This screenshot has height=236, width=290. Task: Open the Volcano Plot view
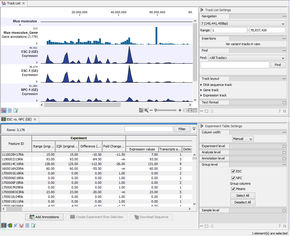(21, 225)
